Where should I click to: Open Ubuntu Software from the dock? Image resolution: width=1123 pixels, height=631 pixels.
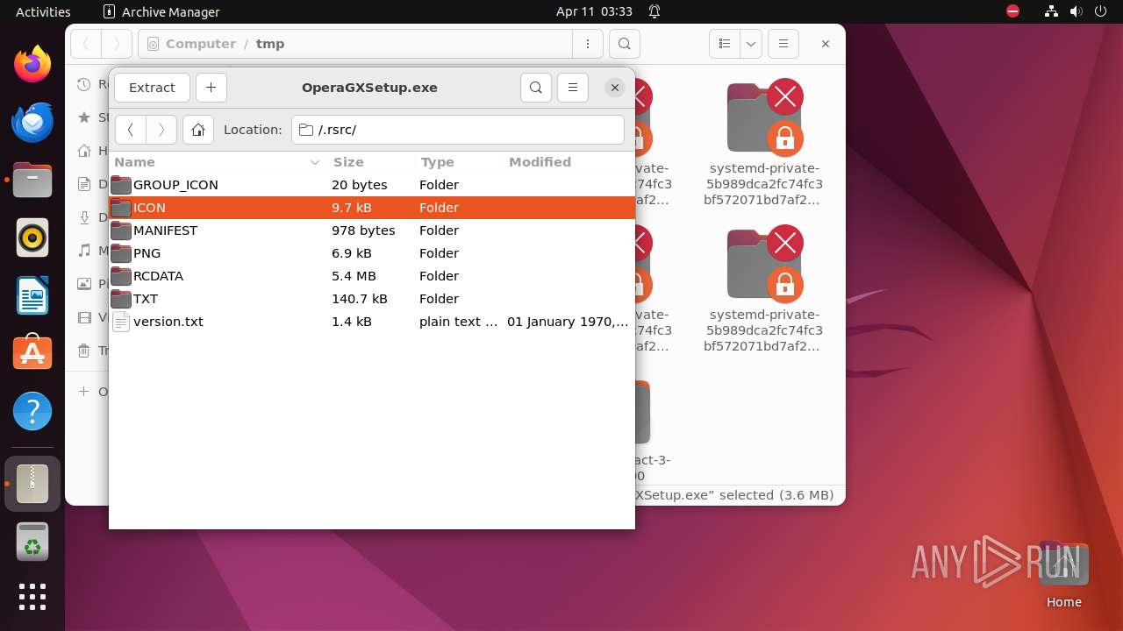pyautogui.click(x=32, y=353)
